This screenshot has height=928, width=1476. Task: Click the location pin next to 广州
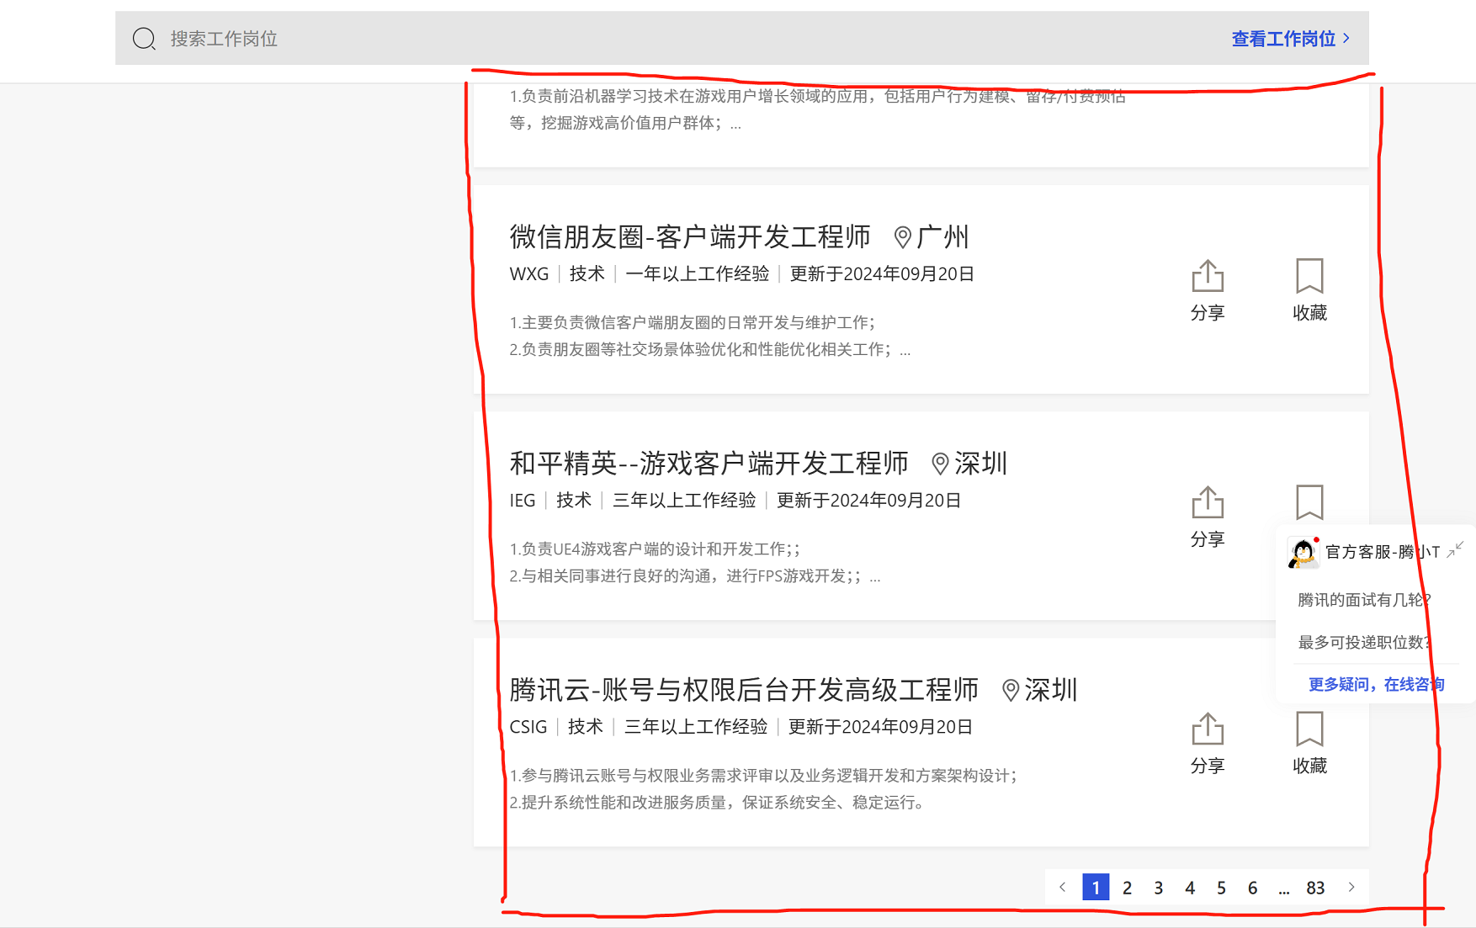pyautogui.click(x=902, y=238)
